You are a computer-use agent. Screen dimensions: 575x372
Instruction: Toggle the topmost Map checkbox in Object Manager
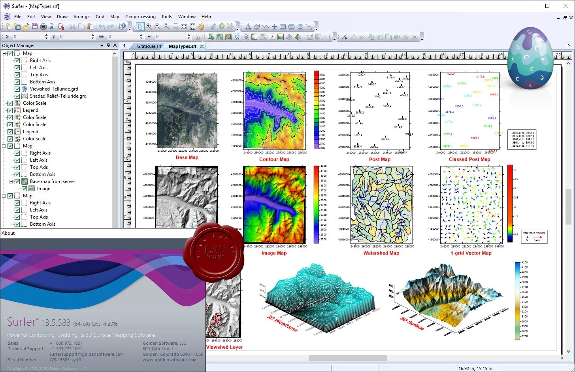(x=10, y=53)
